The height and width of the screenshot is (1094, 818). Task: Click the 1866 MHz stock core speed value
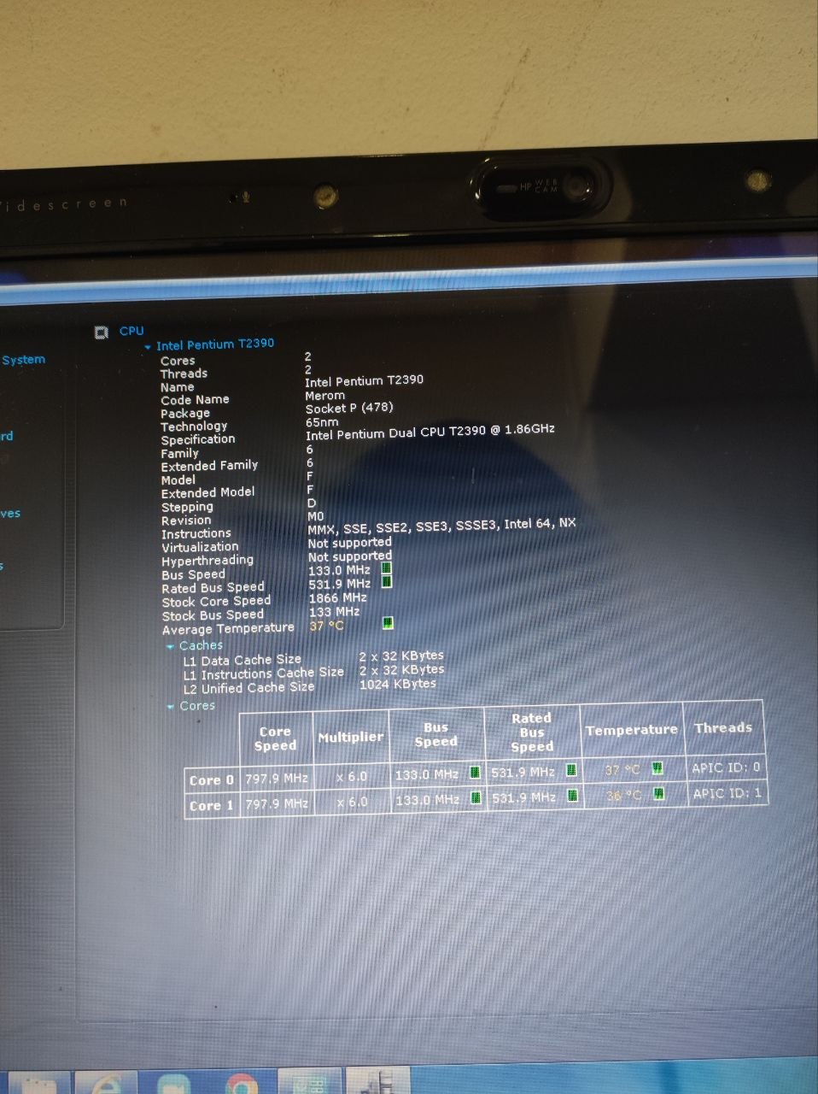coord(337,598)
